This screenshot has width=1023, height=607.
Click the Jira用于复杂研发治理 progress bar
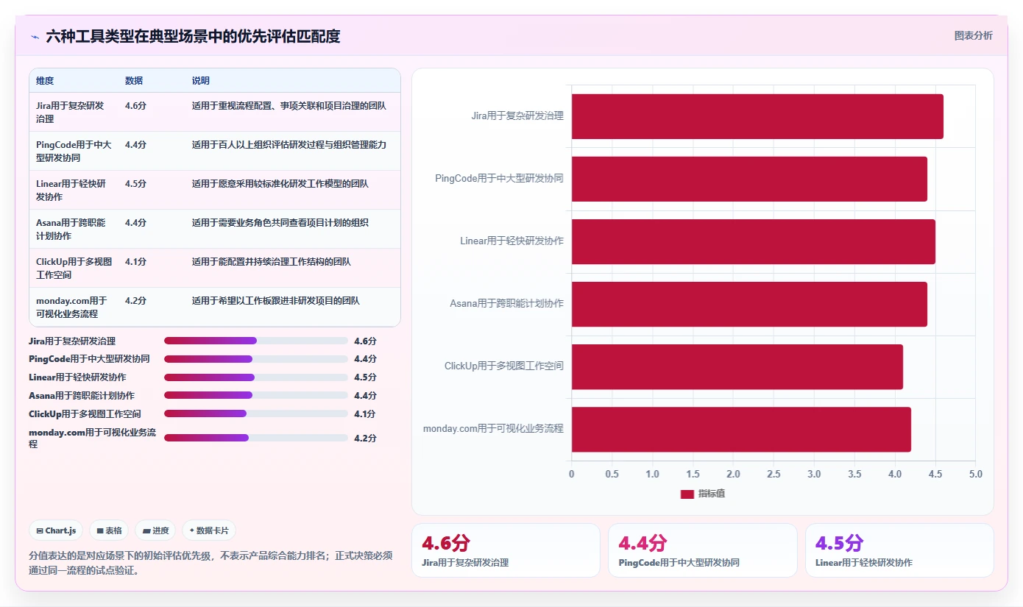pyautogui.click(x=256, y=341)
